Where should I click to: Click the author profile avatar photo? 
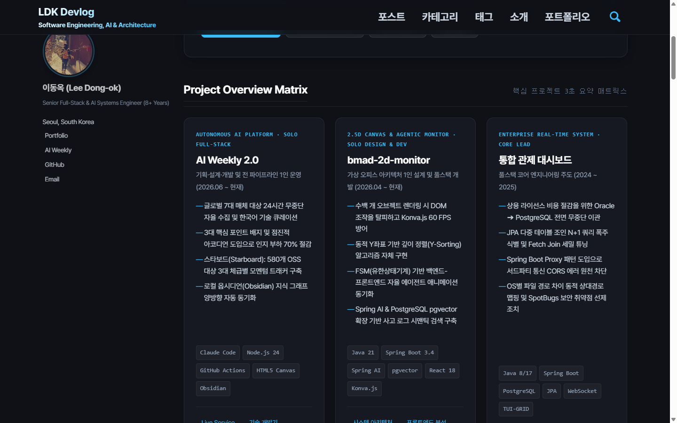tap(69, 53)
